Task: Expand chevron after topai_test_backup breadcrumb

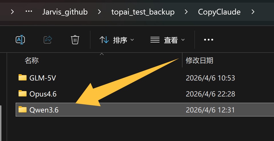Action: pos(186,12)
